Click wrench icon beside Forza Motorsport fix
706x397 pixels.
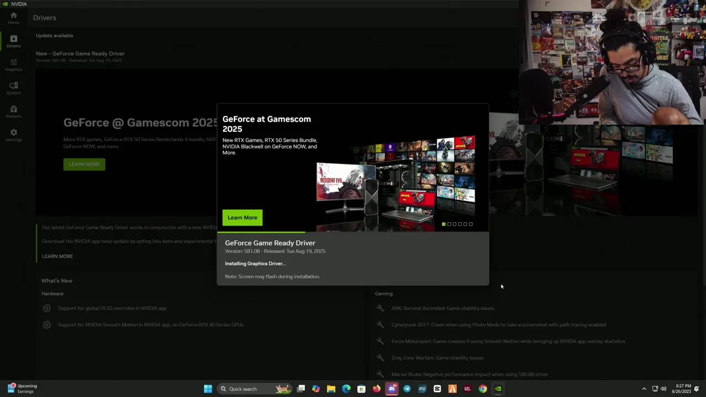tap(380, 341)
